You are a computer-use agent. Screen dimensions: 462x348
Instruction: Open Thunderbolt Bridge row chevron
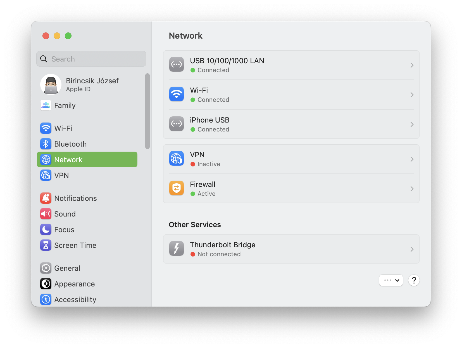[x=412, y=249]
